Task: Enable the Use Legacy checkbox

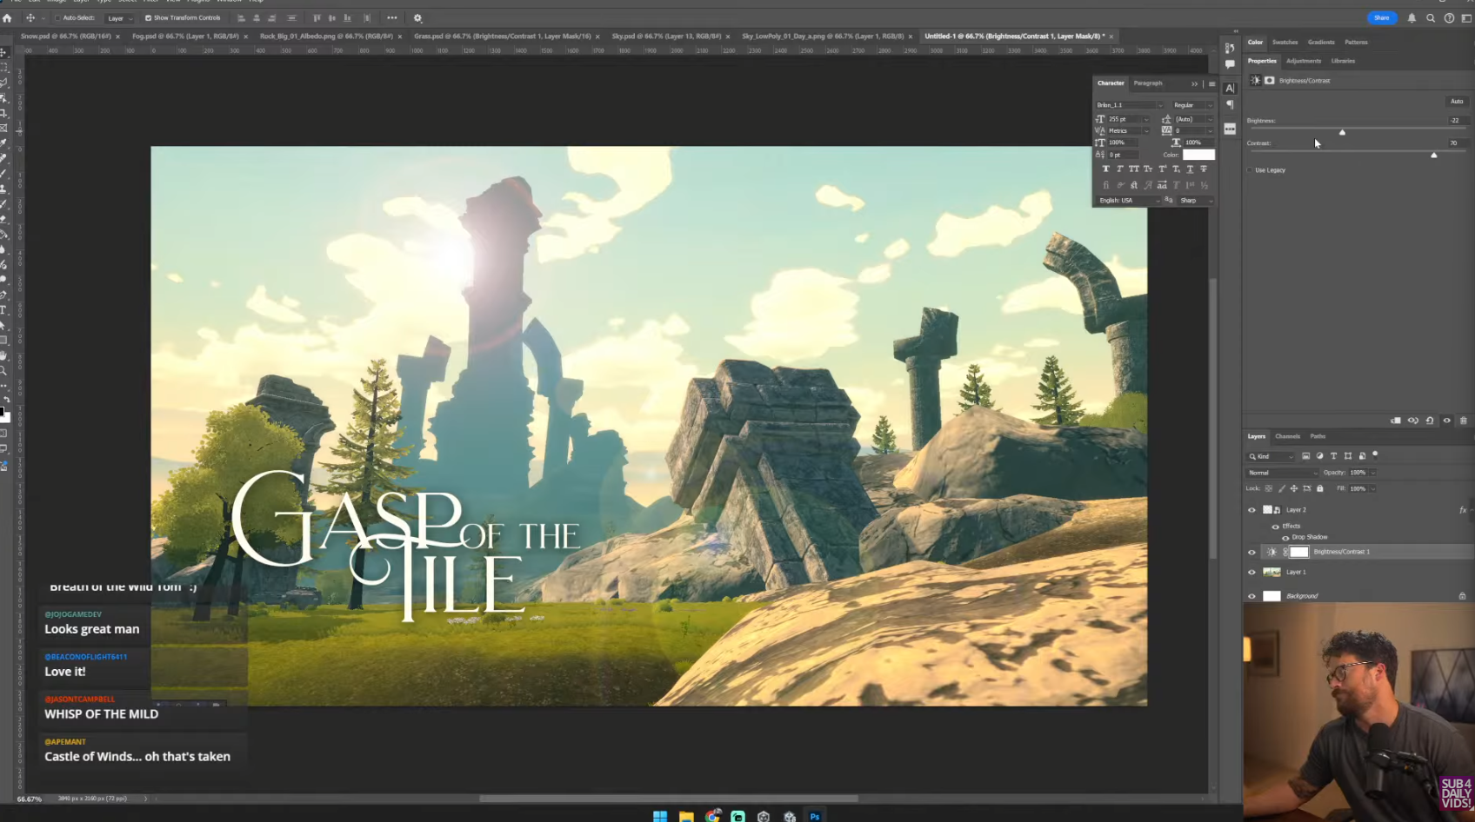Action: [x=1251, y=170]
